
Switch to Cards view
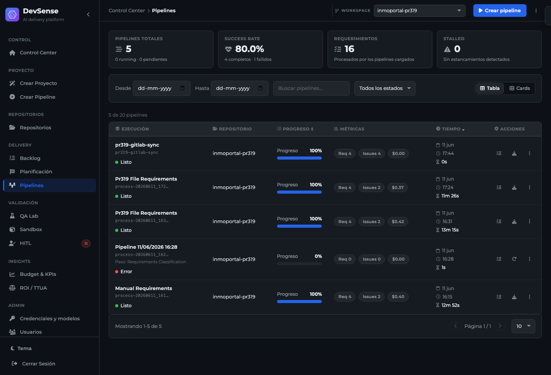click(520, 88)
